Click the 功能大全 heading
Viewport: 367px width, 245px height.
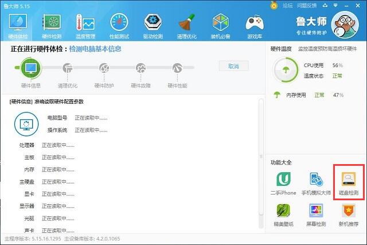point(281,162)
